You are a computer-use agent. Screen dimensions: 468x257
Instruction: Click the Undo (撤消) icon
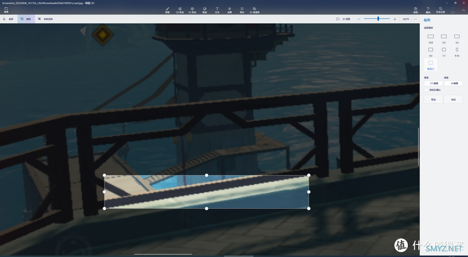[428, 10]
